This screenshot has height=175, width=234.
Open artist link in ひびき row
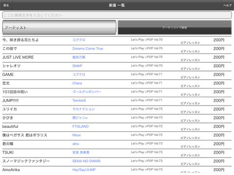click(80, 118)
